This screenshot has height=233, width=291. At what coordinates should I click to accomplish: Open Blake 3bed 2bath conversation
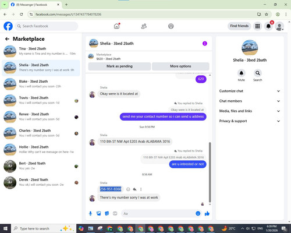41,84
